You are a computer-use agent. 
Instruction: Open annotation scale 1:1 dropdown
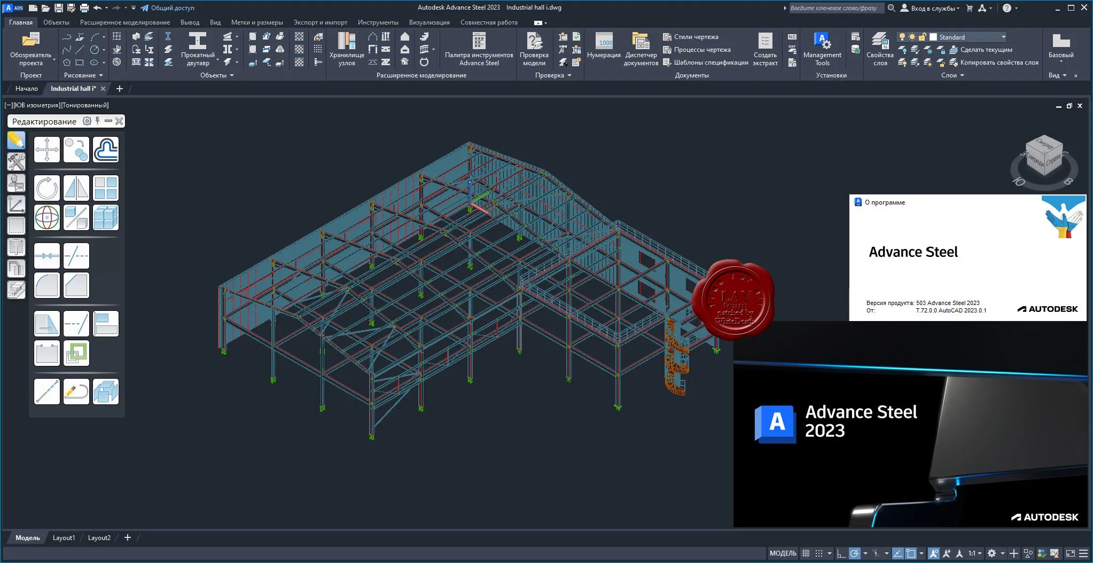pyautogui.click(x=975, y=553)
